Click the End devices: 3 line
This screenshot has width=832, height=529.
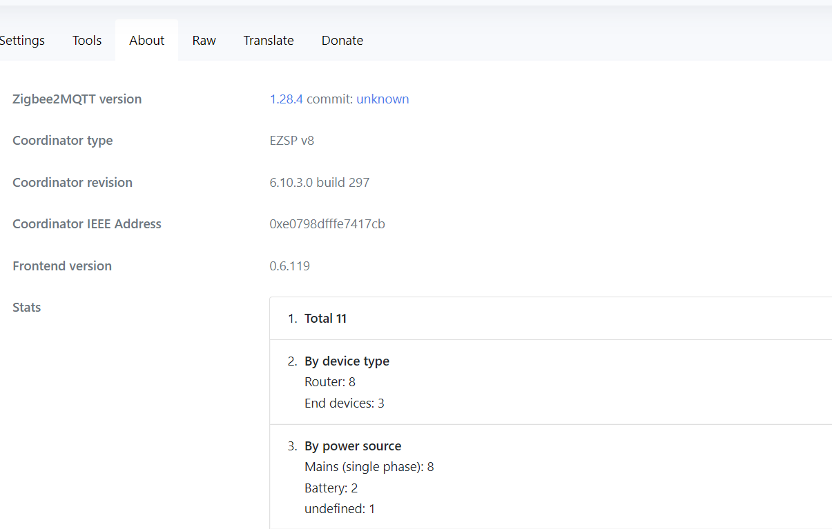[x=345, y=403]
